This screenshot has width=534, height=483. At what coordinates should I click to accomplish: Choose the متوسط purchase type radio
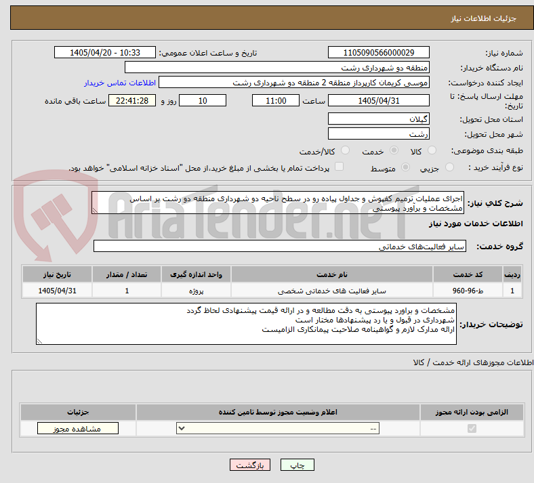point(406,167)
